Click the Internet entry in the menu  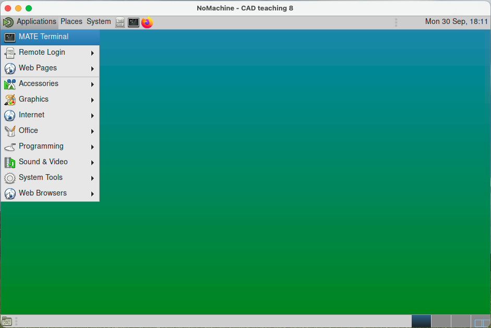coord(32,115)
